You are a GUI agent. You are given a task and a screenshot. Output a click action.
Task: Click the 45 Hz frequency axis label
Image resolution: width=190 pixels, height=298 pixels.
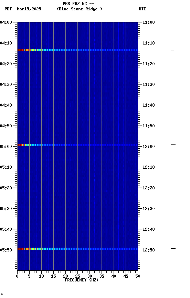point(126,276)
